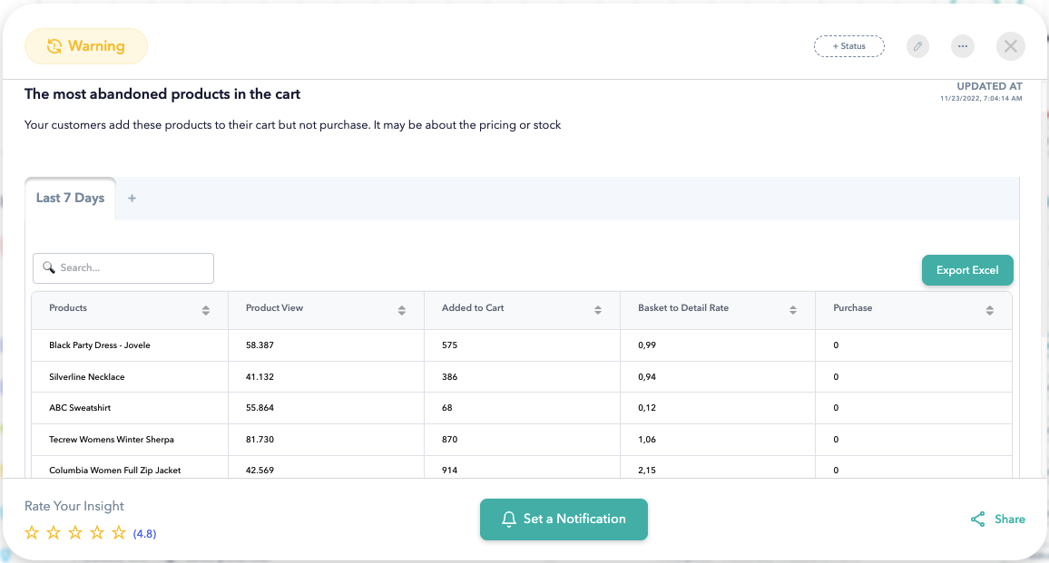Rate the insight with the fifth star
1049x563 pixels.
[119, 533]
